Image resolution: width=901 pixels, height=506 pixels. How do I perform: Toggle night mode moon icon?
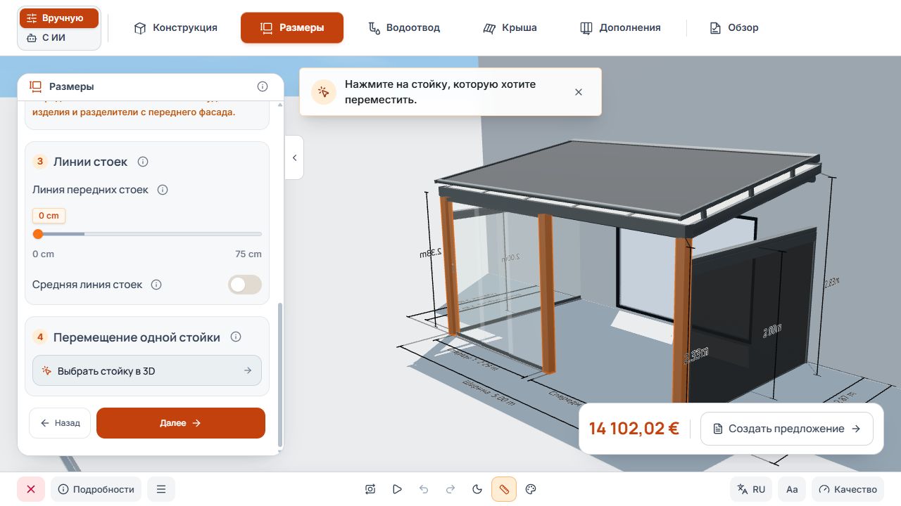[x=477, y=489]
